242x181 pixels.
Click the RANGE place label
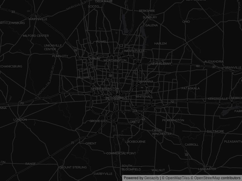31,164
